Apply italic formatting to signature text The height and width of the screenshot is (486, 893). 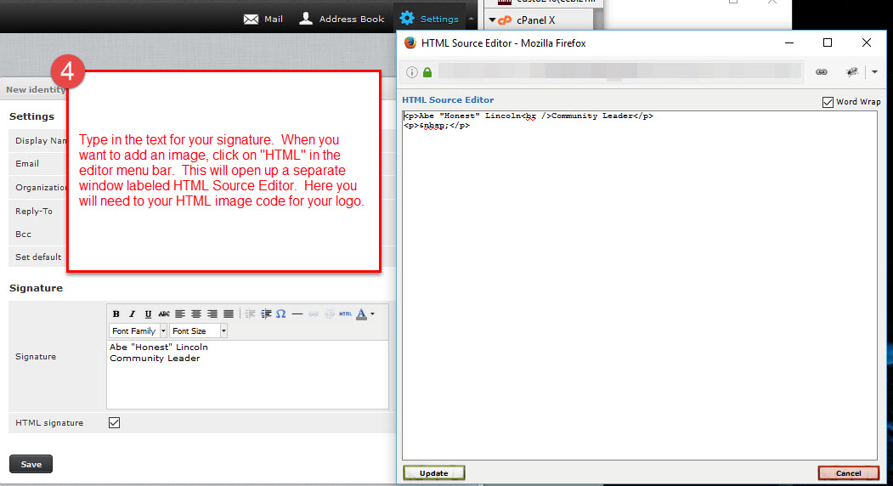click(x=132, y=314)
